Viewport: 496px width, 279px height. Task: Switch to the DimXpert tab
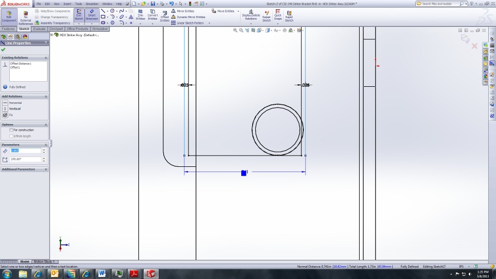(56, 29)
